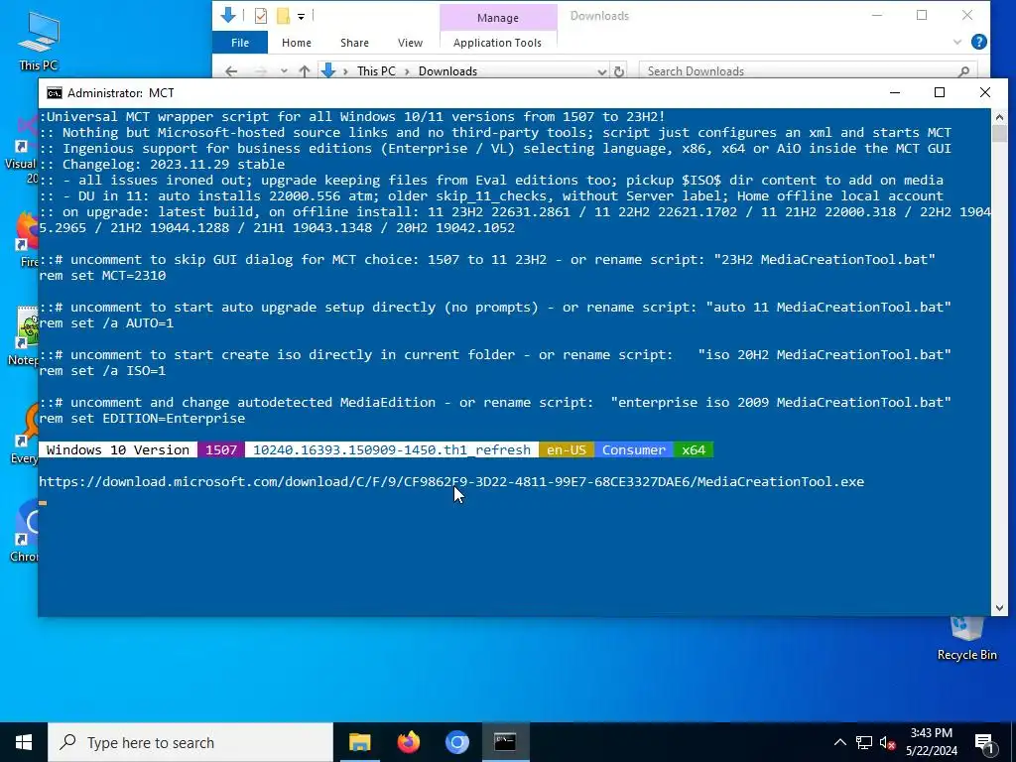Click the Explorer quick access Properties icon

261,16
